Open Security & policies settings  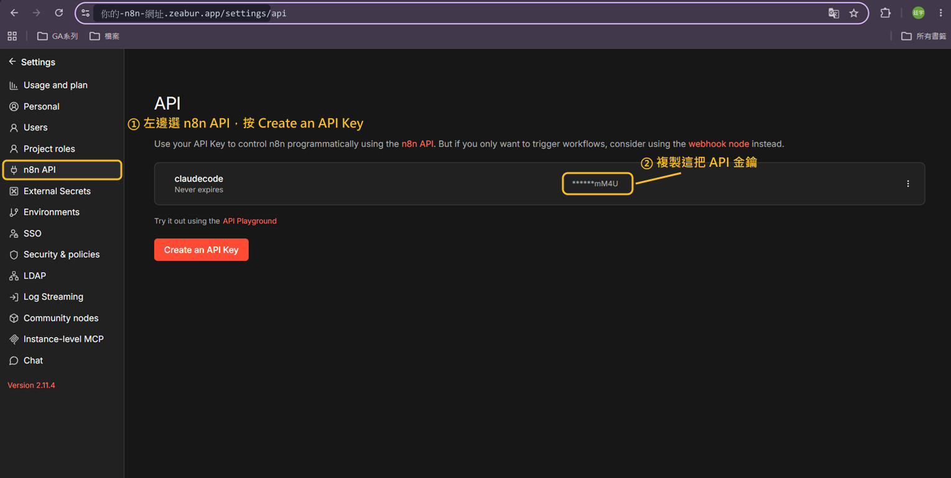[x=62, y=255]
